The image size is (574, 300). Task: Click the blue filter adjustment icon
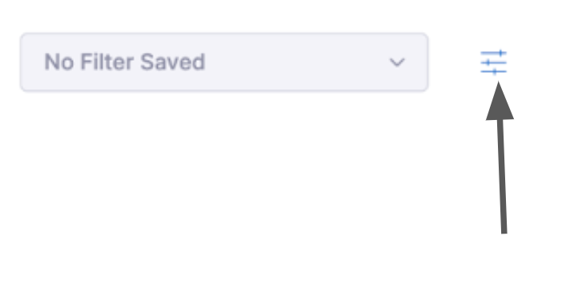point(493,62)
